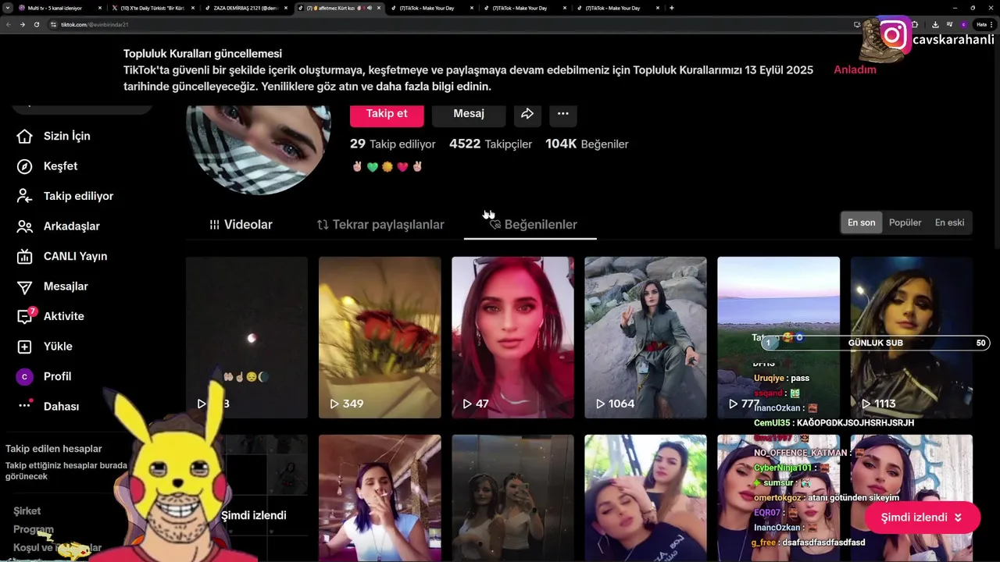Go back in the browser

point(8,24)
